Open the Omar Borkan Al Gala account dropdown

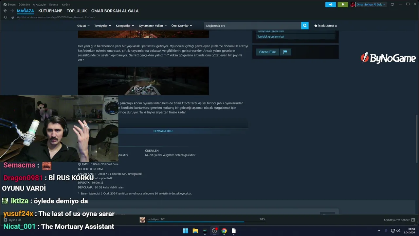(x=371, y=5)
